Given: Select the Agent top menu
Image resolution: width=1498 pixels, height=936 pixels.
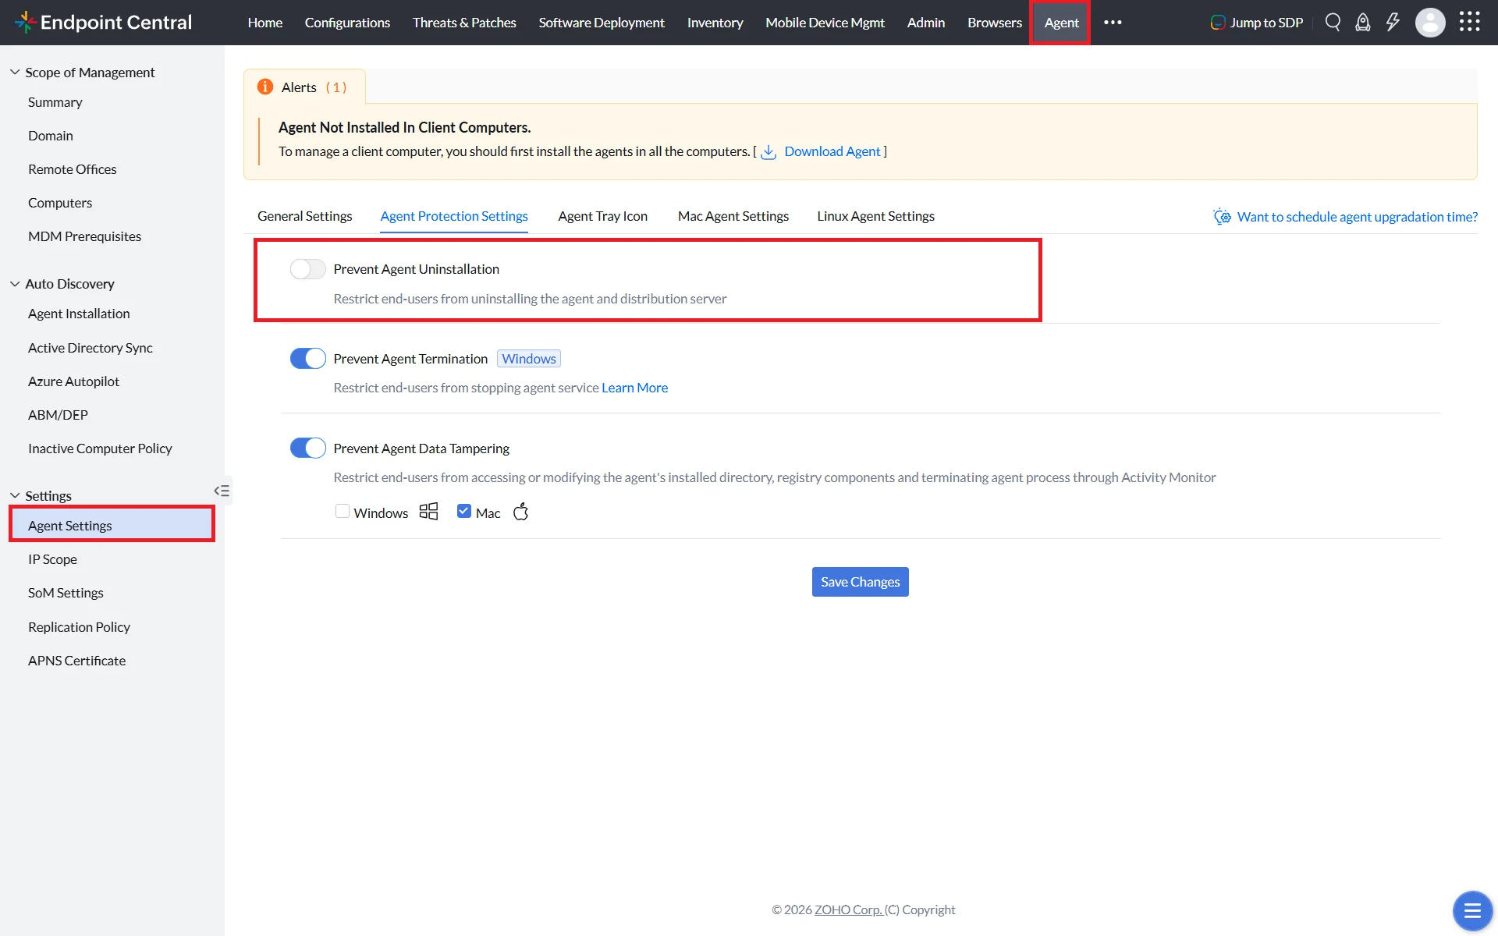Looking at the screenshot, I should tap(1061, 23).
